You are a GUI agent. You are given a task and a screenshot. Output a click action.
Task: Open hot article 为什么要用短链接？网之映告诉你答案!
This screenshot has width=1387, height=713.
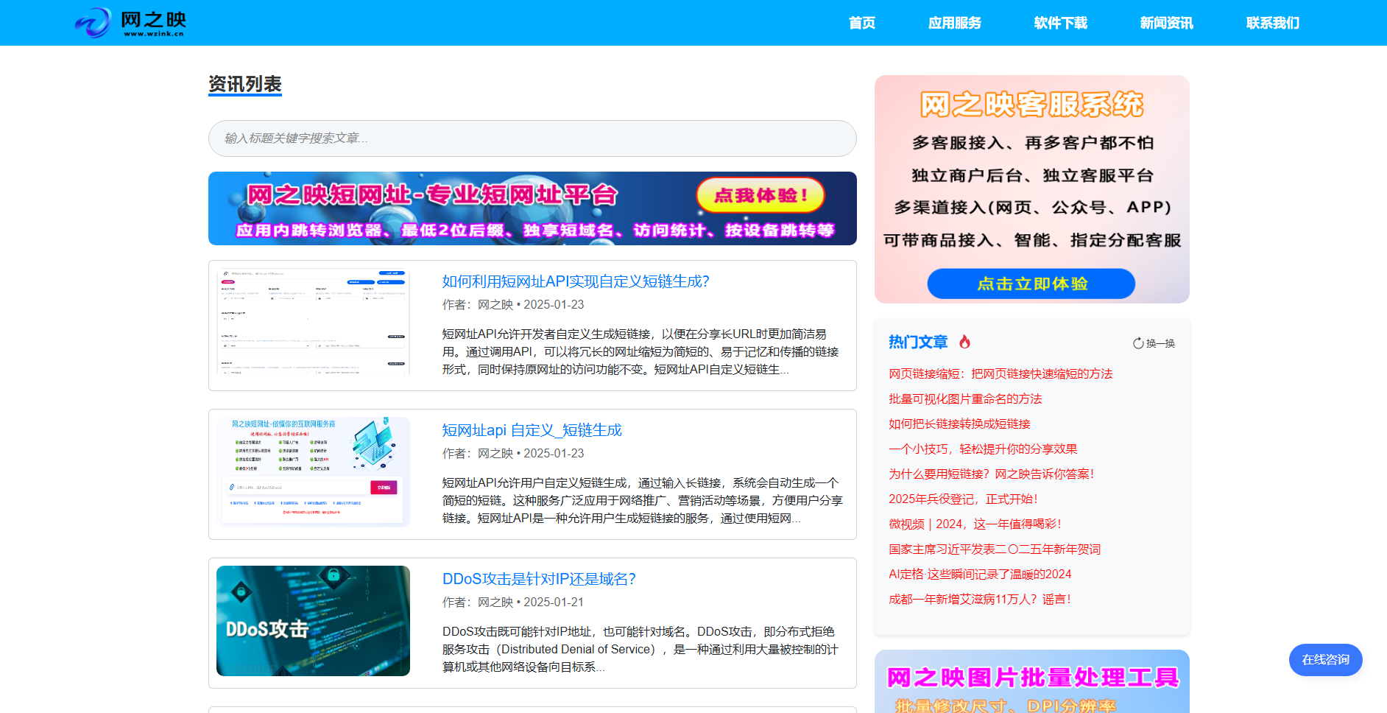click(x=992, y=474)
